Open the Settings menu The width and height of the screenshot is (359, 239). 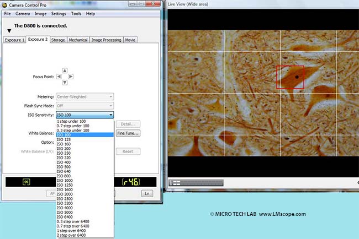pyautogui.click(x=59, y=14)
